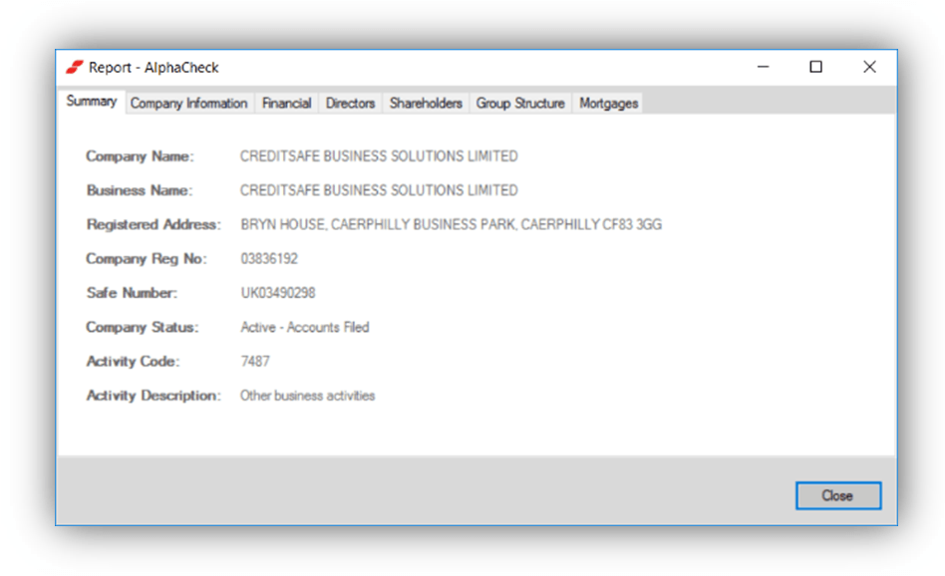Click the Other business activities description
Viewport: 945px width, 576px height.
[x=307, y=396]
